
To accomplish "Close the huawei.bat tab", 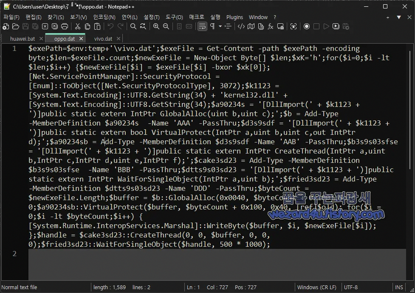I will click(41, 39).
